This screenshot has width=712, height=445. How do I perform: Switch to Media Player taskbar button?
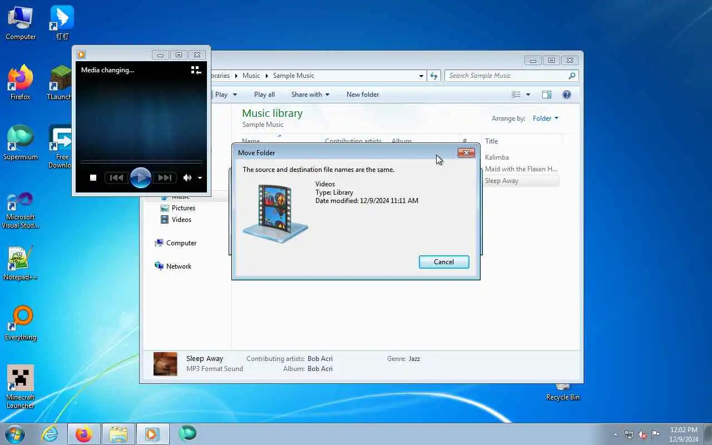[x=152, y=434]
